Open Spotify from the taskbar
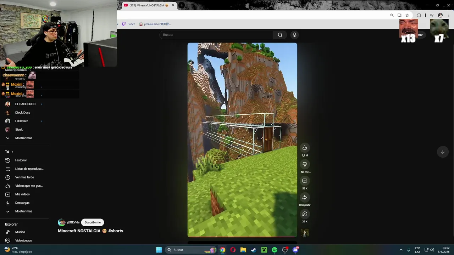Screen dimensions: 454x255 (x=274, y=250)
